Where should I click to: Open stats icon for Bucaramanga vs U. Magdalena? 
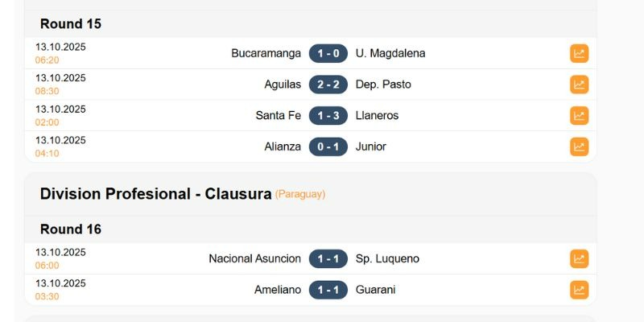click(x=579, y=54)
